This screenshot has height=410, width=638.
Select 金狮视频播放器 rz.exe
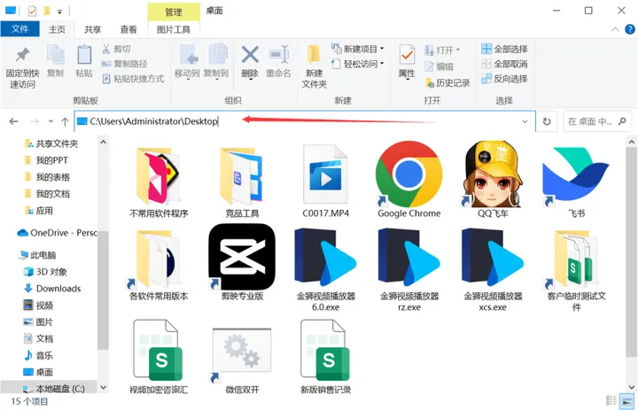click(408, 269)
